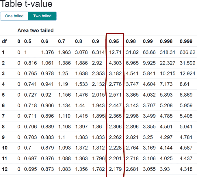Select value 2.776 in row 4
Viewport: 197px width, 177px height.
[x=115, y=84]
